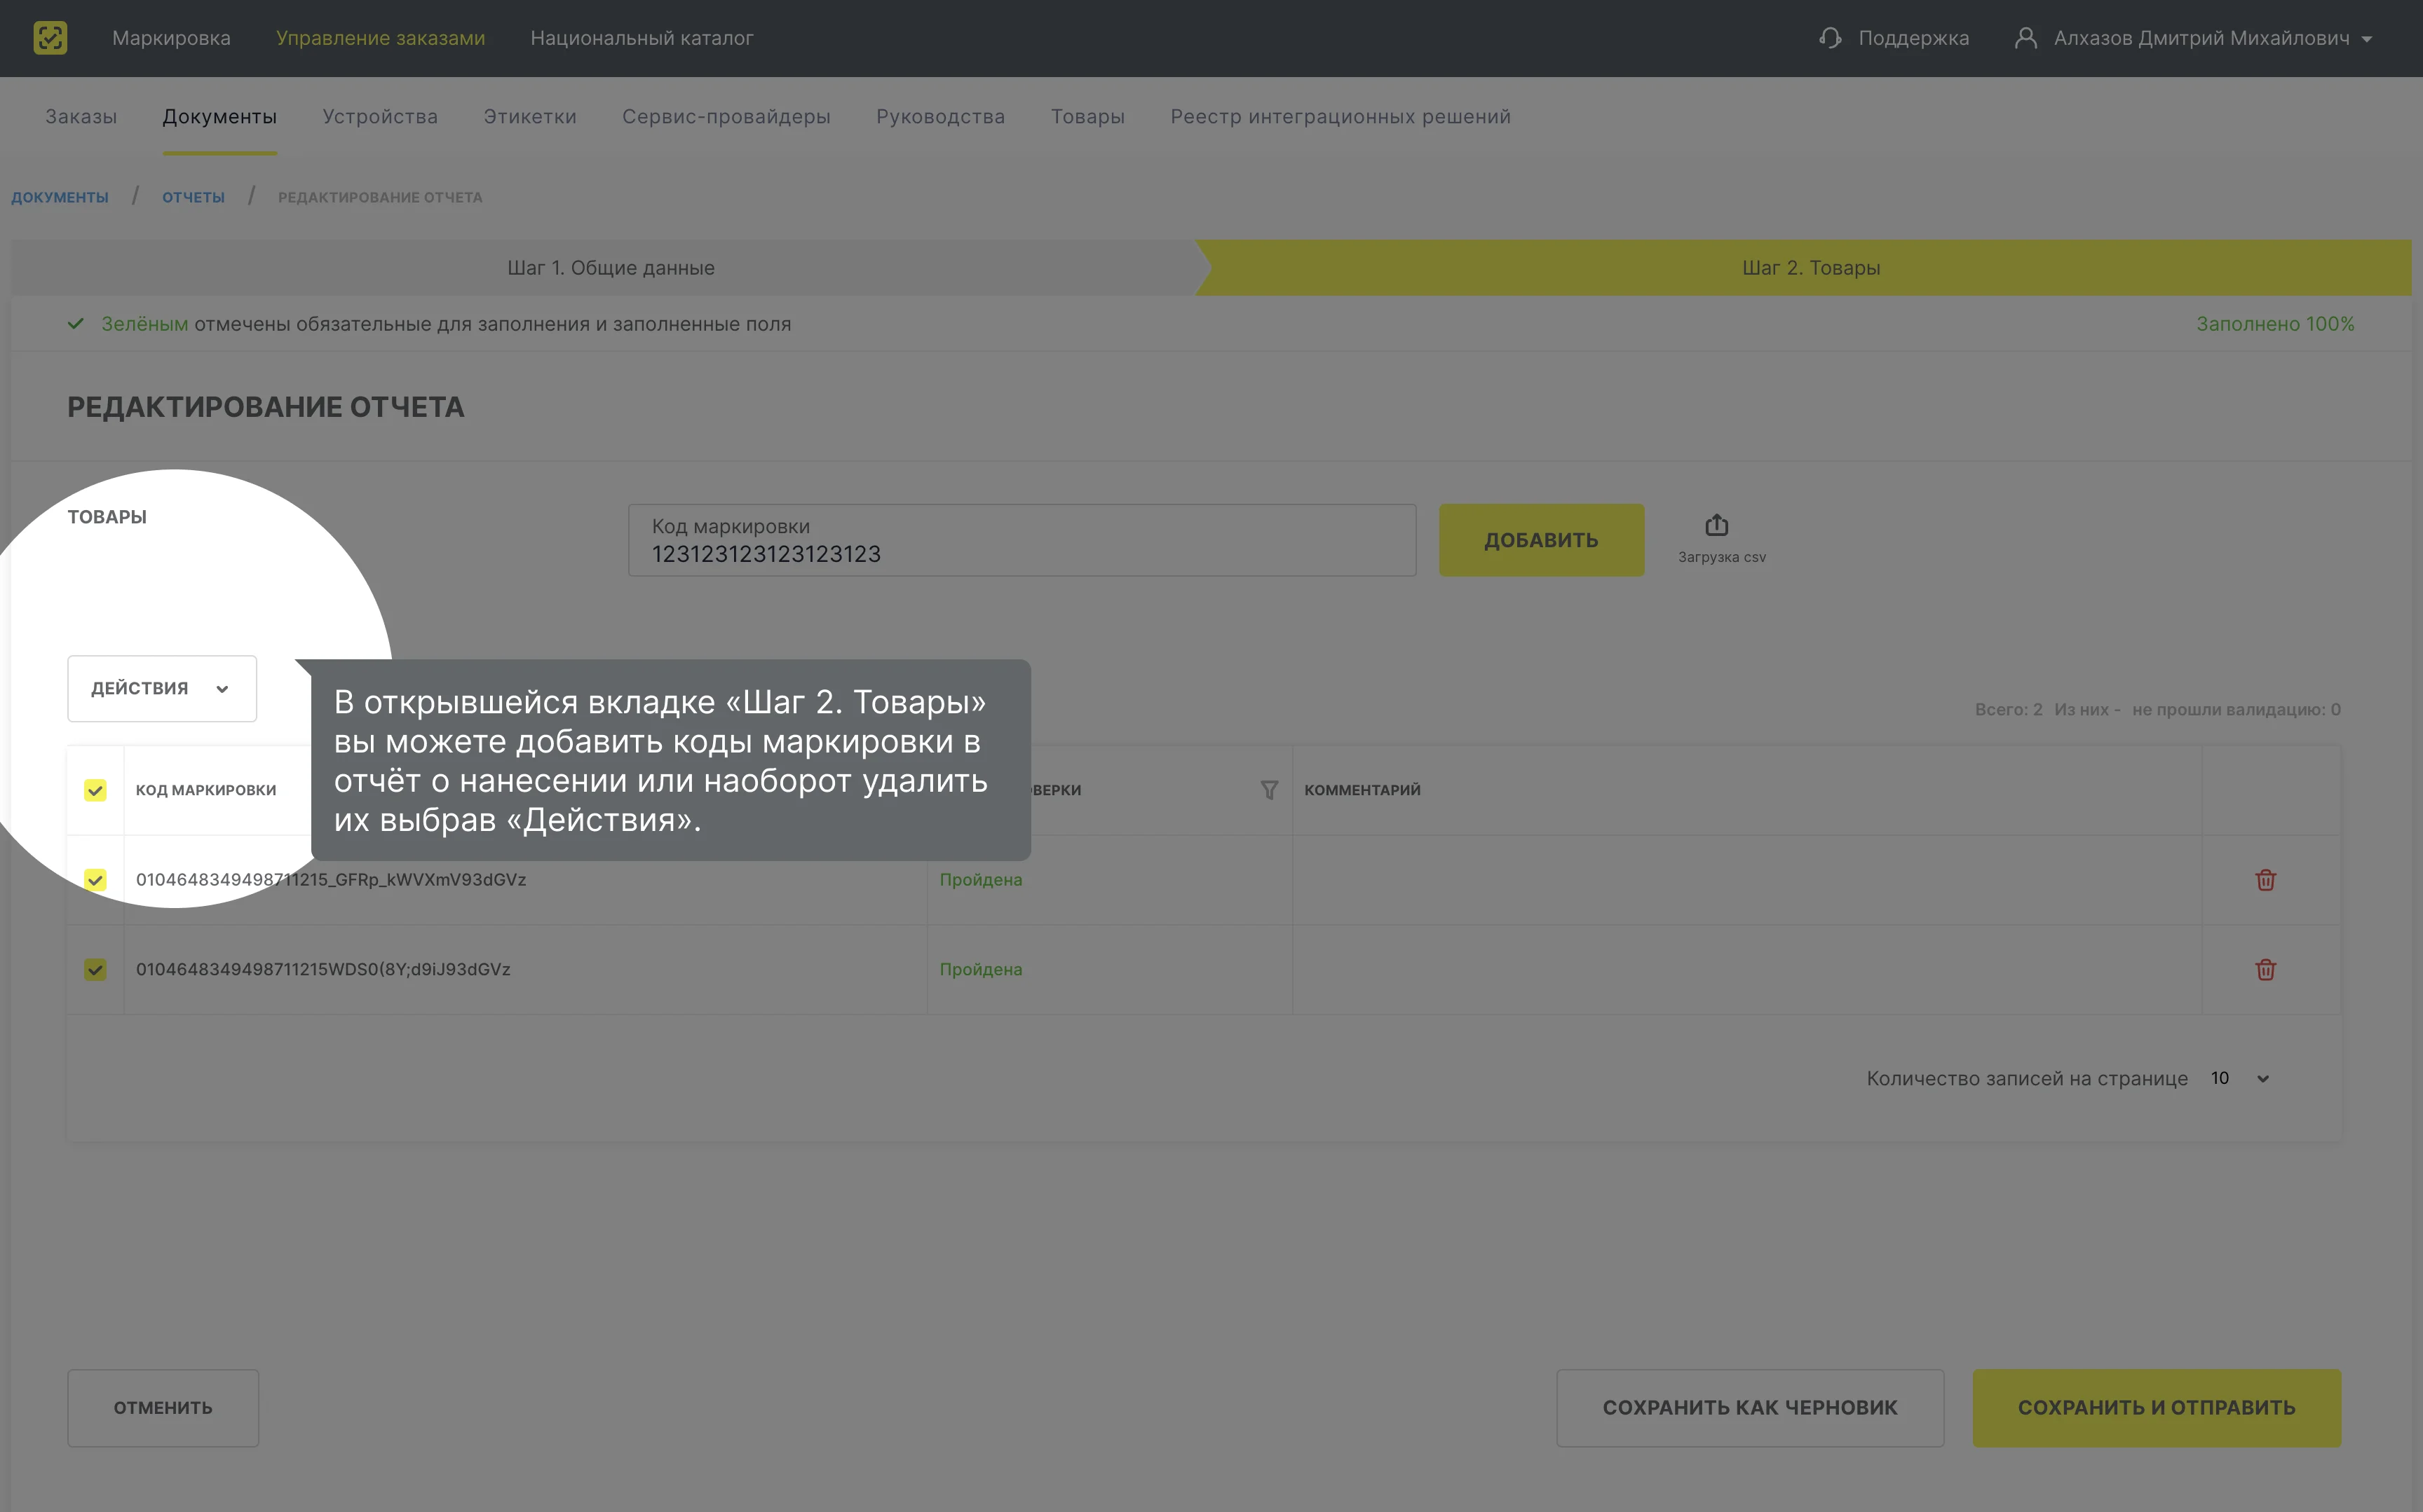This screenshot has height=1512, width=2423.
Task: Click the green logo icon in the header
Action: (x=50, y=38)
